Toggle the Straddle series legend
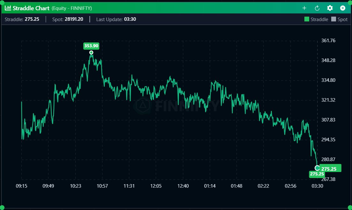This screenshot has height=210, width=352. [316, 19]
